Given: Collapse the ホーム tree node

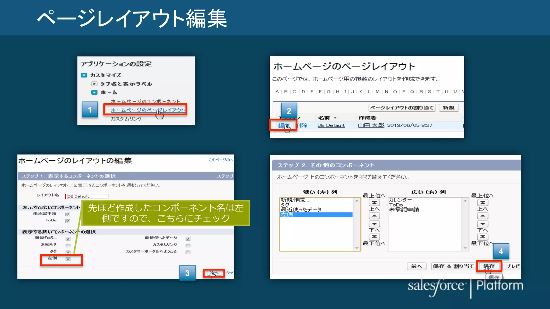Looking at the screenshot, I should (x=94, y=93).
